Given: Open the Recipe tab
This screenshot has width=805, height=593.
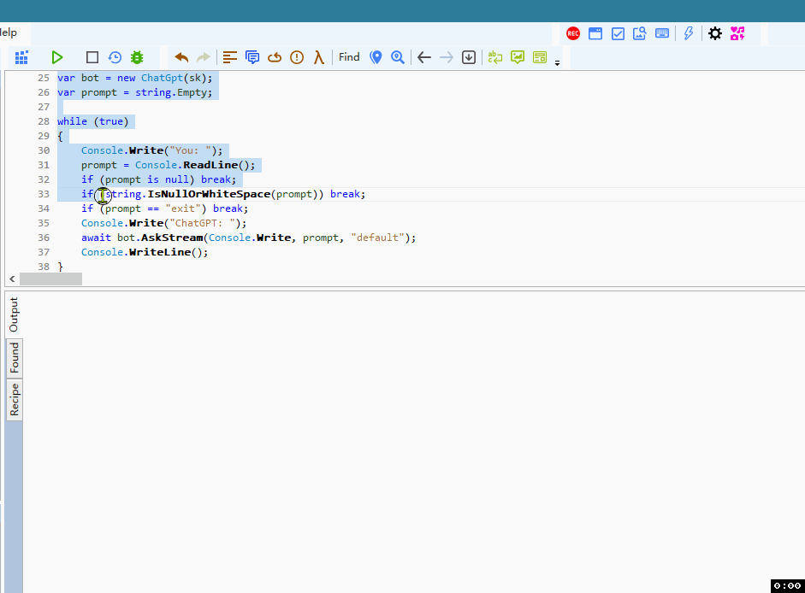Looking at the screenshot, I should [x=15, y=400].
